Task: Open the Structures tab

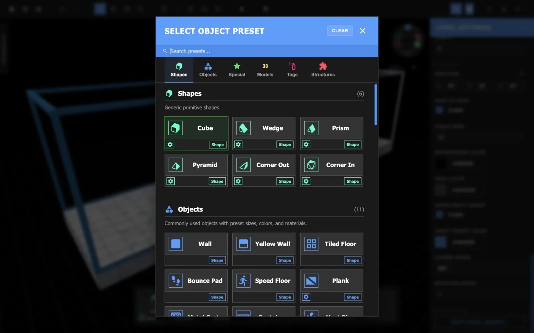Action: coord(323,70)
